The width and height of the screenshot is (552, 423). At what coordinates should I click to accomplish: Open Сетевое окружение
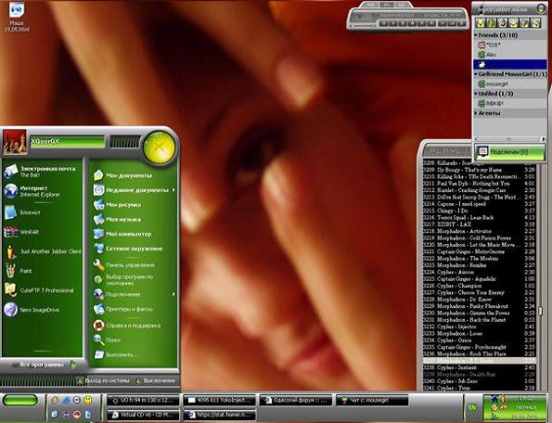click(x=134, y=249)
